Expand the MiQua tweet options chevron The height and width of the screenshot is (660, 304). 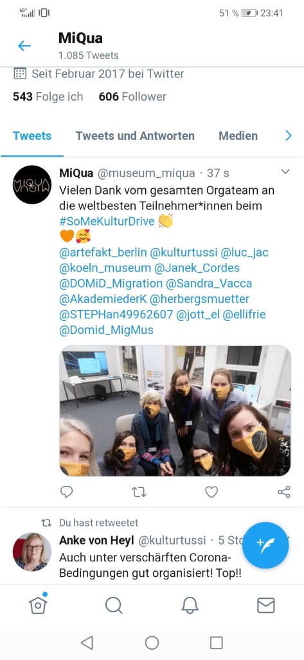[x=285, y=171]
